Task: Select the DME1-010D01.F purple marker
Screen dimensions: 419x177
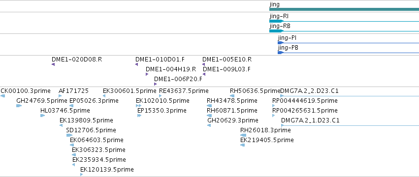Action: point(136,64)
